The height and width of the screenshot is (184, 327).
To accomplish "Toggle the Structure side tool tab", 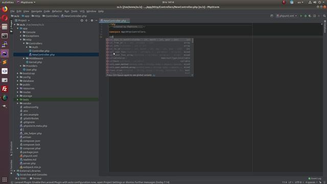I will click(x=11, y=149).
